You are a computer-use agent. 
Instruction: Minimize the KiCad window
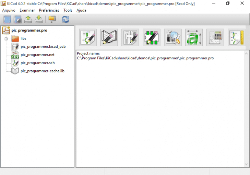coord(214,3)
